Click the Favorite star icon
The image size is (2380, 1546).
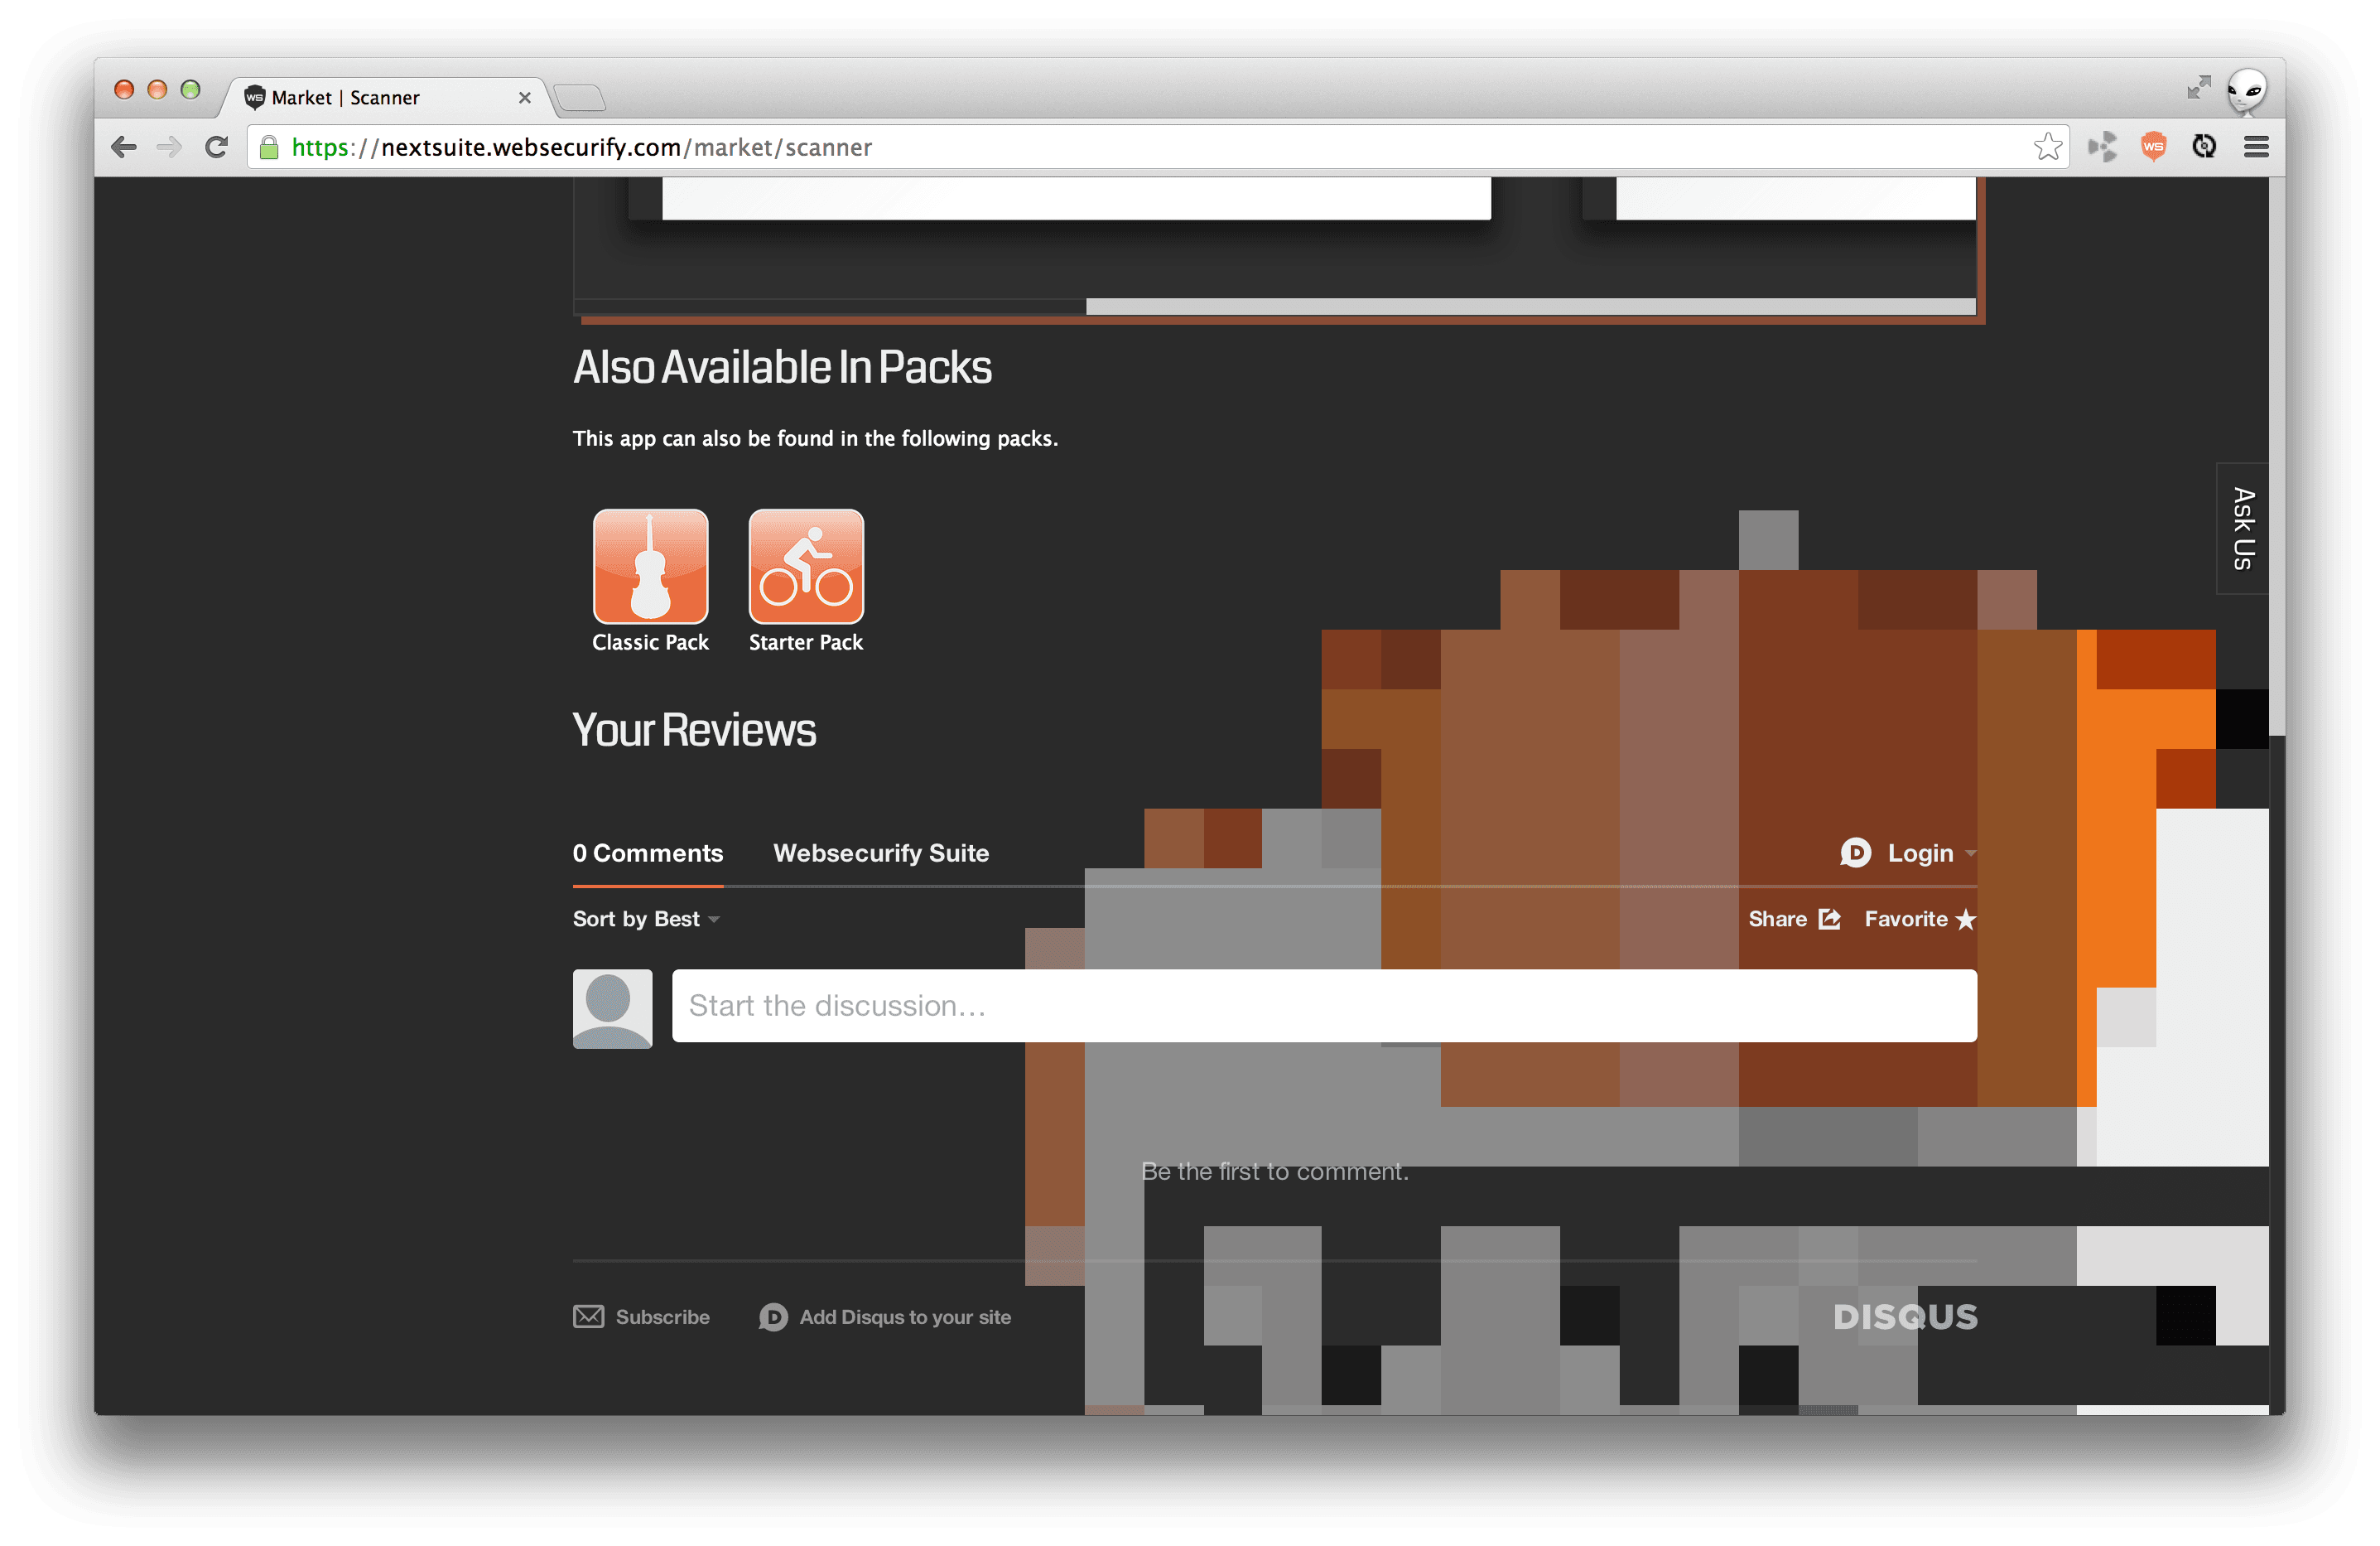[x=1965, y=919]
